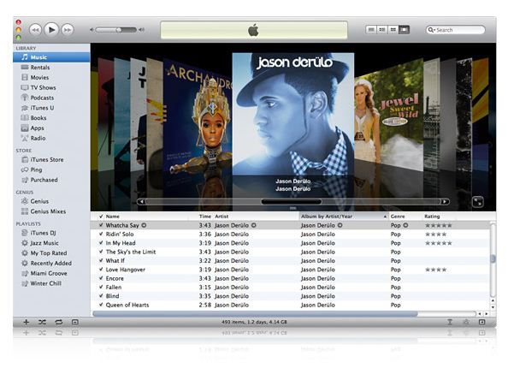Create a new playlist with plus button
Viewport: 514px width, 374px height.
pyautogui.click(x=27, y=322)
